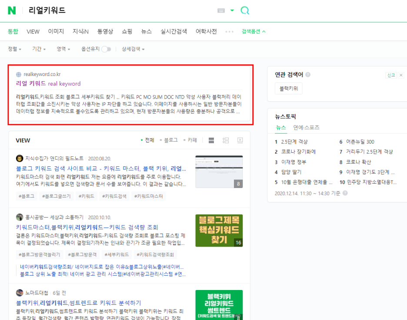This screenshot has height=320, width=407.
Task: Click the #키워드검색량조회 tag
Action: click(155, 255)
